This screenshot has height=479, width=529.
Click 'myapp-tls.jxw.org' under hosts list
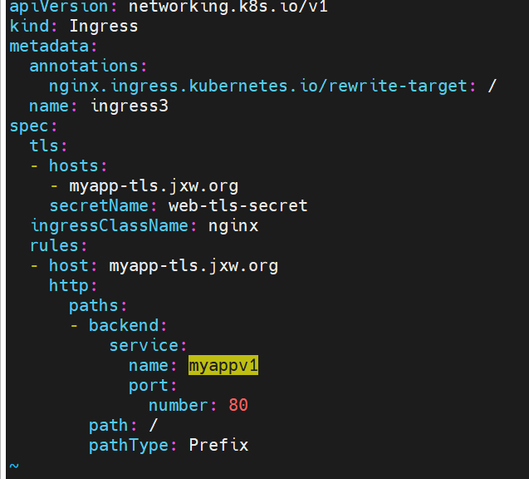(154, 186)
